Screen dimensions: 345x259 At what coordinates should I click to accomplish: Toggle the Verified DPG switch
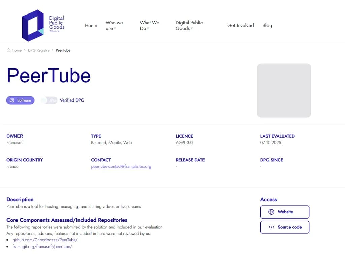pos(49,100)
